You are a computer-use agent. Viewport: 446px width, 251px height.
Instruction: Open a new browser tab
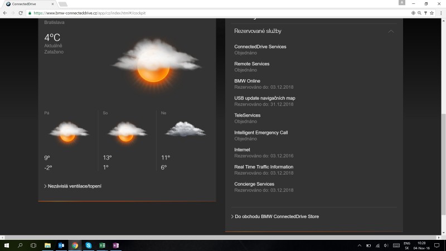(x=62, y=4)
